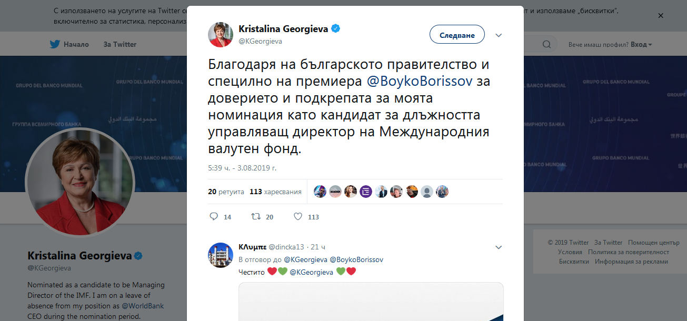Click the search magnifier icon
This screenshot has height=321, width=687.
coord(546,44)
